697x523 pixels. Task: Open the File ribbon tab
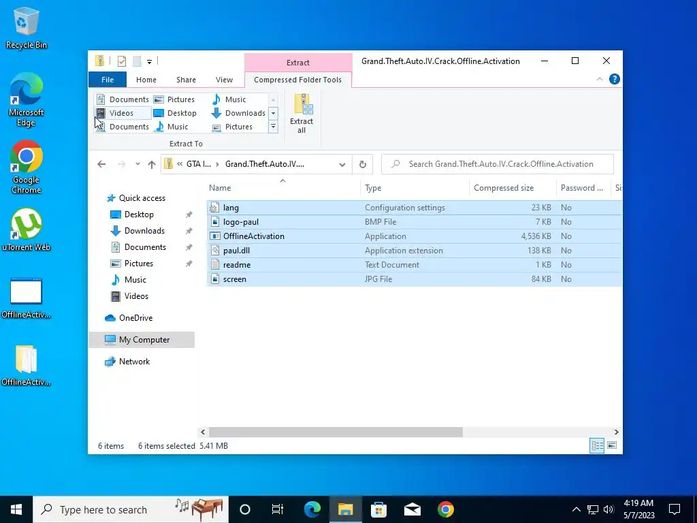pyautogui.click(x=108, y=80)
